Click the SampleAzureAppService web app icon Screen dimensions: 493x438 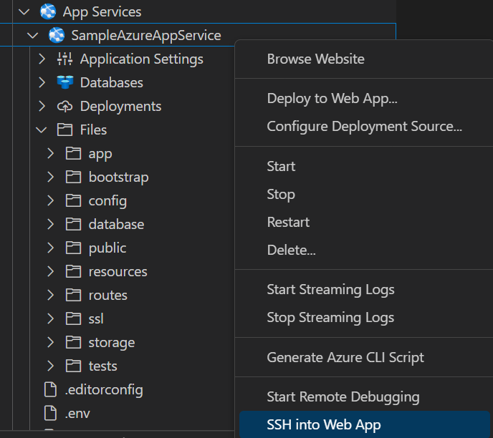pos(56,35)
